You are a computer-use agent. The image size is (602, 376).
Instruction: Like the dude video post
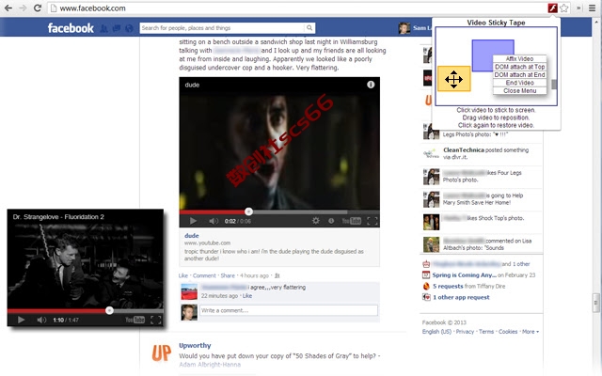183,275
